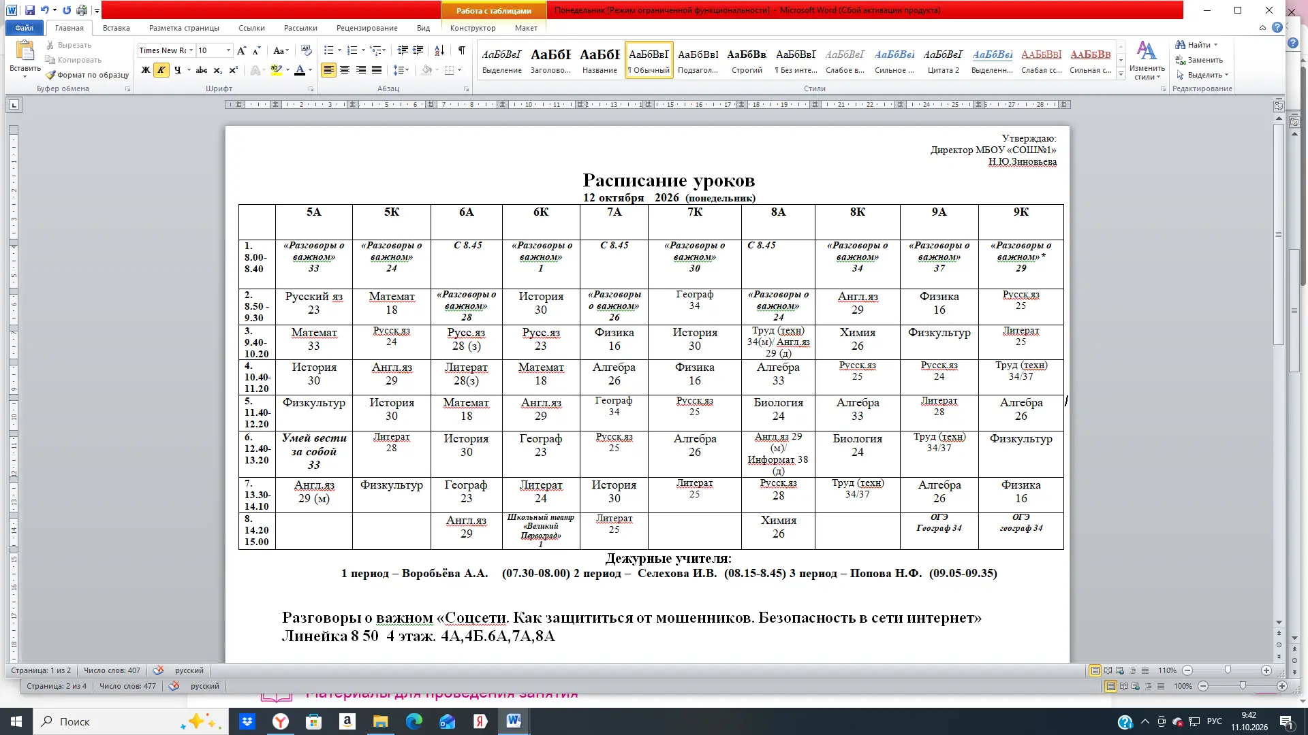Grow font size with the A-up icon
The height and width of the screenshot is (735, 1308).
[x=242, y=50]
